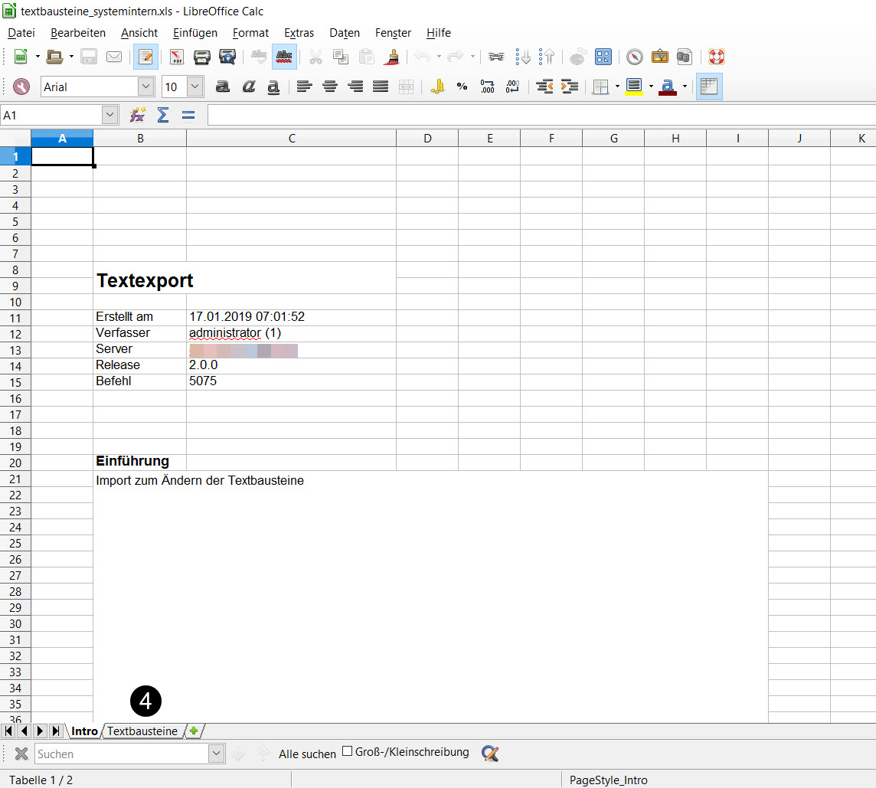Click the Sum sigma icon
Image resolution: width=876 pixels, height=788 pixels.
tap(162, 115)
